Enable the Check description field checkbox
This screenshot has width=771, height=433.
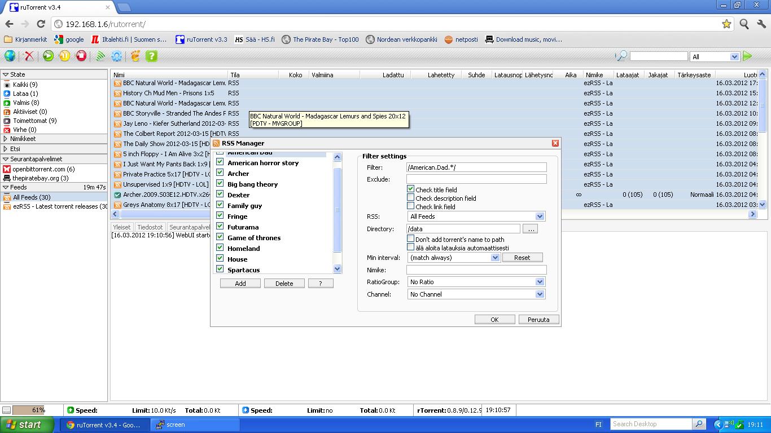pos(411,198)
